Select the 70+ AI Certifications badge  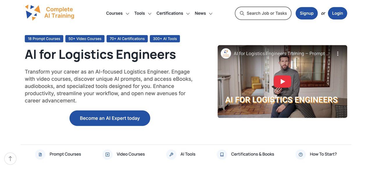pyautogui.click(x=127, y=39)
